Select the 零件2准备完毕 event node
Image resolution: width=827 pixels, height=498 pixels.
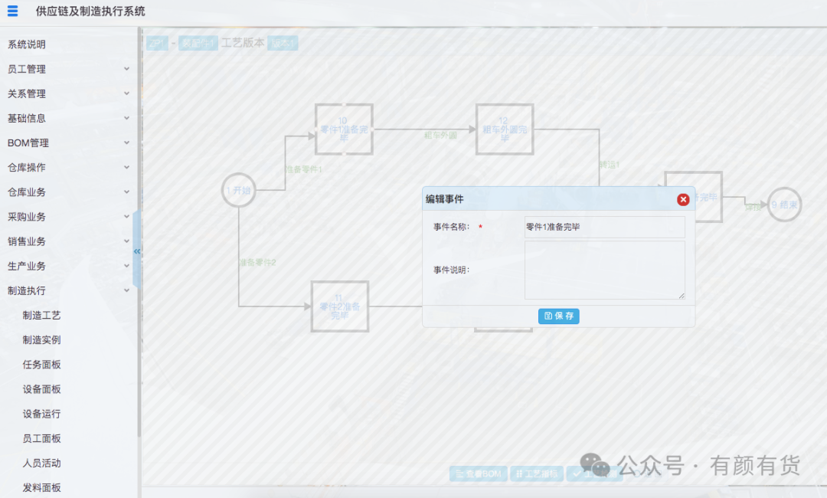[340, 306]
